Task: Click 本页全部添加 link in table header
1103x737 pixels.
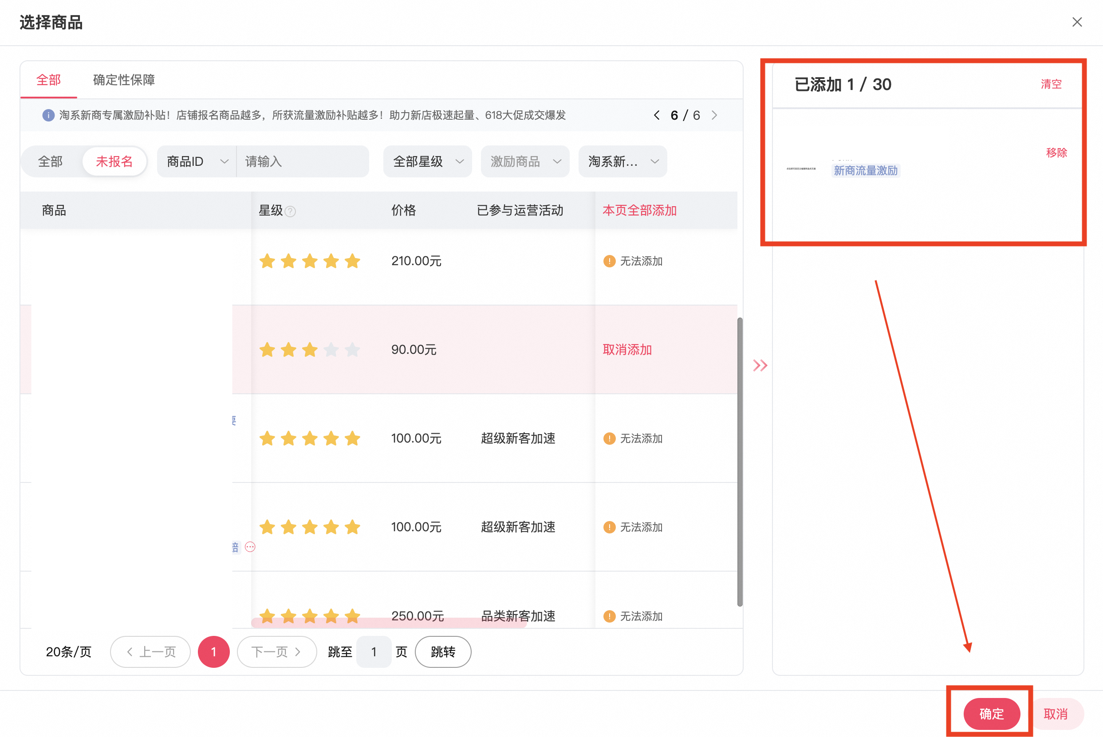Action: pos(639,210)
